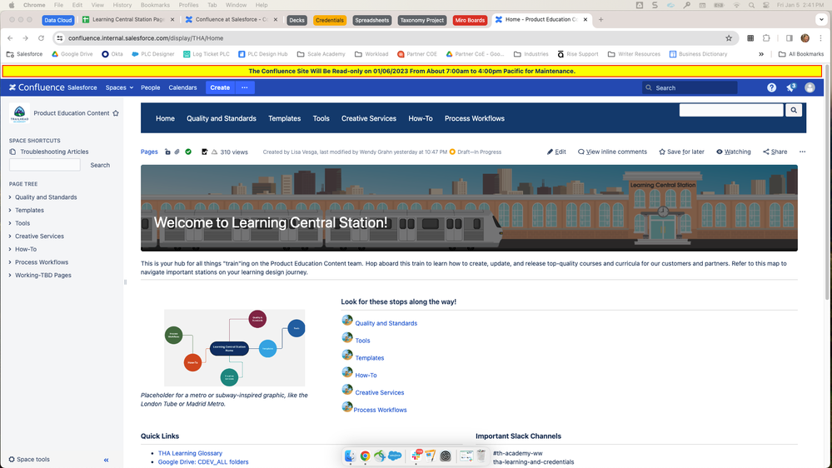Open Chrome tab search dropdown arrow
The height and width of the screenshot is (468, 832).
tap(821, 20)
